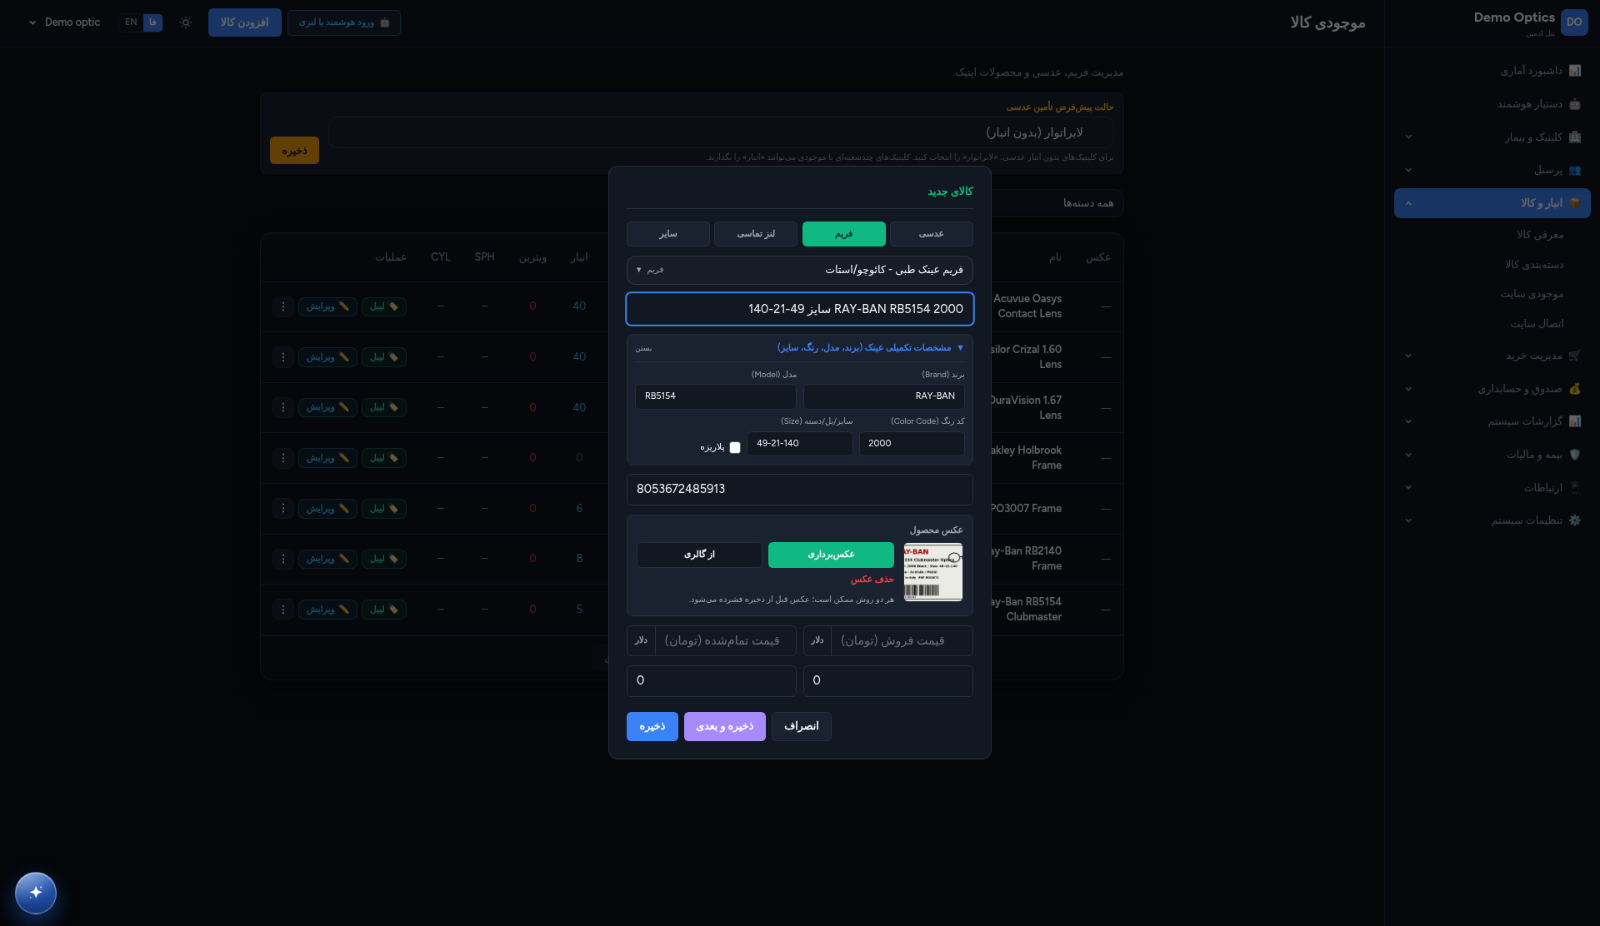Open row options menu for Acuvue Oasys row
This screenshot has width=1600, height=926.
283,306
